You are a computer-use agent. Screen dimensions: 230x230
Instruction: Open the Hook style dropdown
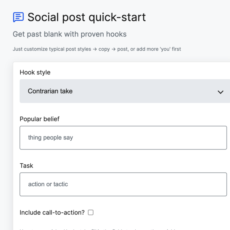123,91
